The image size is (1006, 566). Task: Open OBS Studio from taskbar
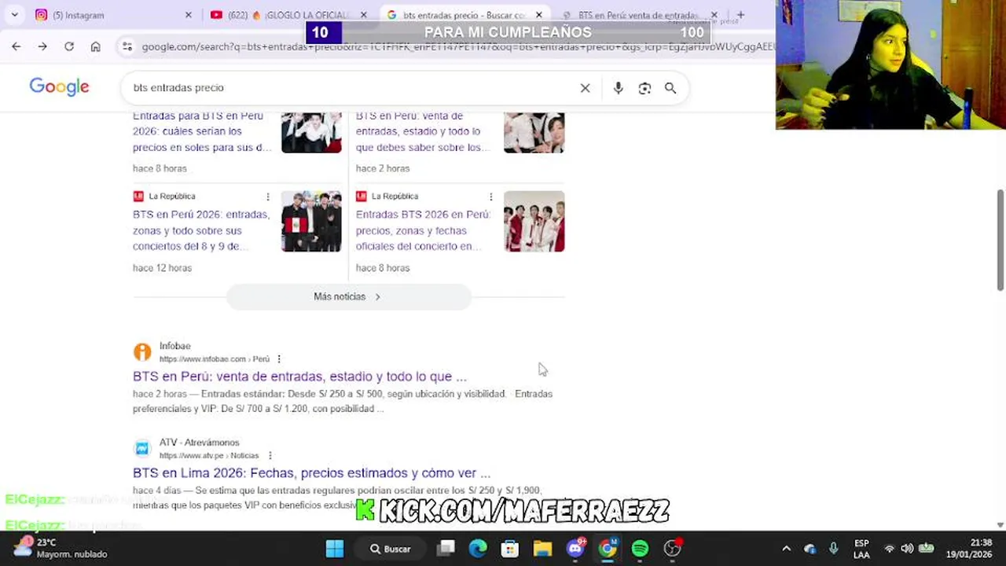[x=672, y=549]
